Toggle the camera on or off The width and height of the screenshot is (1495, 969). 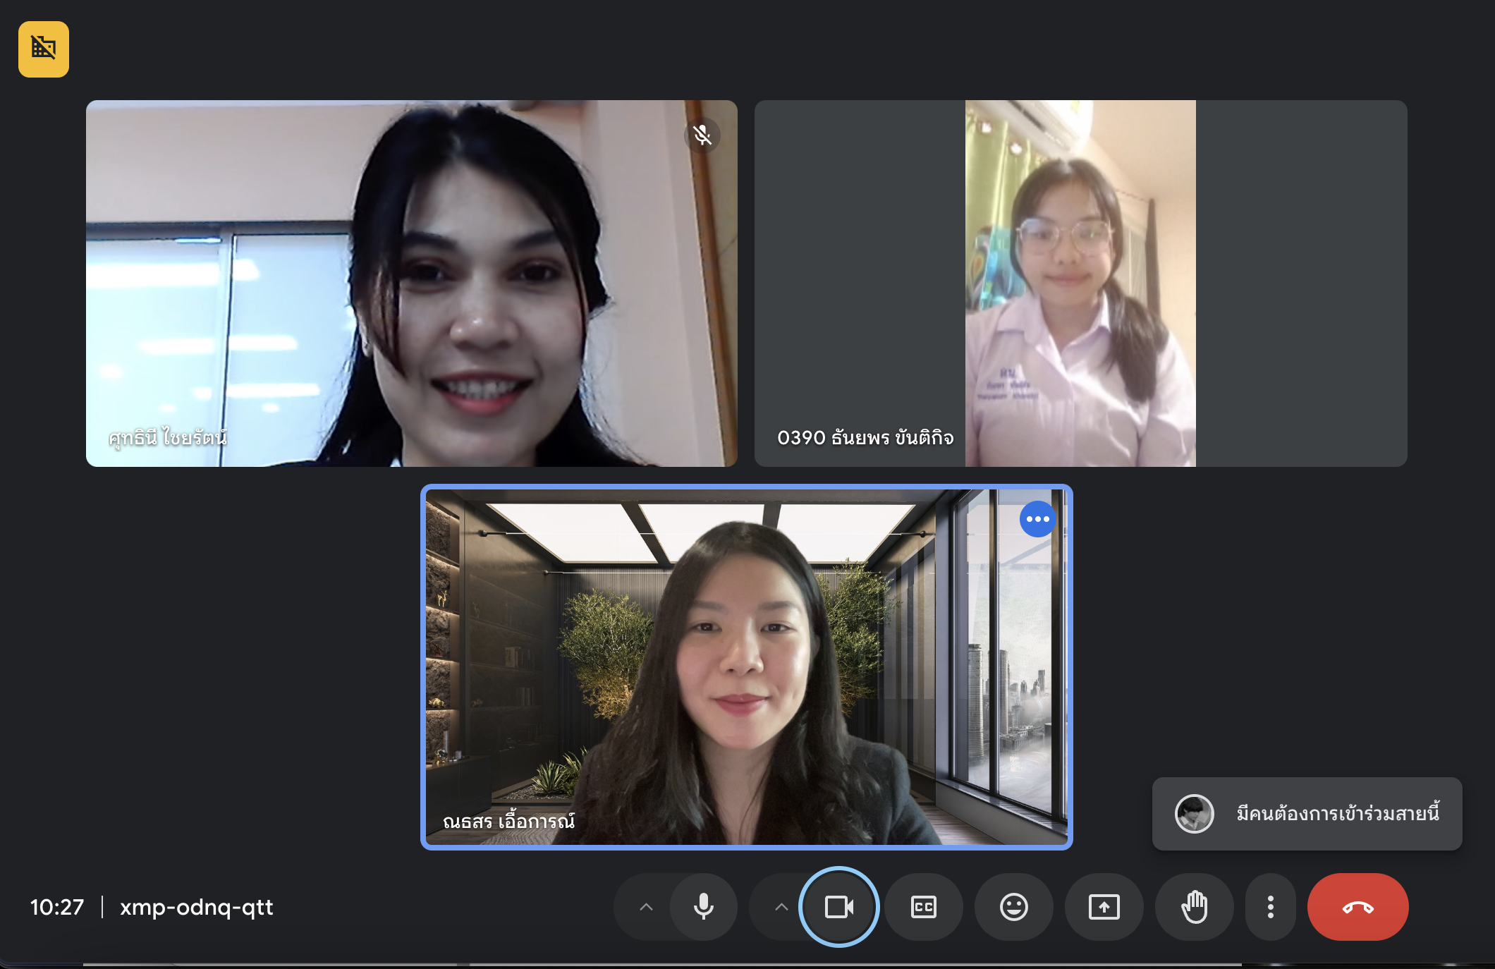(x=838, y=907)
